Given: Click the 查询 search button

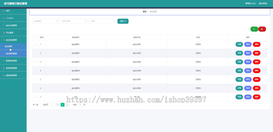Looking at the screenshot, I should coord(123,21).
